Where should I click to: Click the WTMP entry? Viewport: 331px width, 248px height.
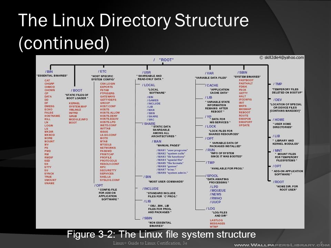click(214, 227)
